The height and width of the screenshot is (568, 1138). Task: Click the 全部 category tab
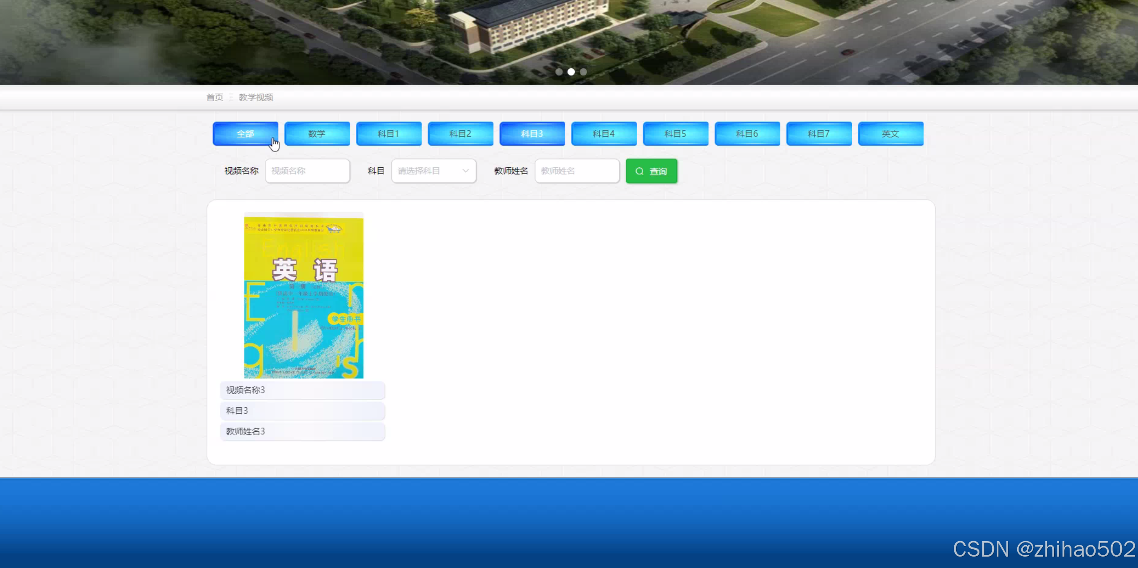(245, 133)
